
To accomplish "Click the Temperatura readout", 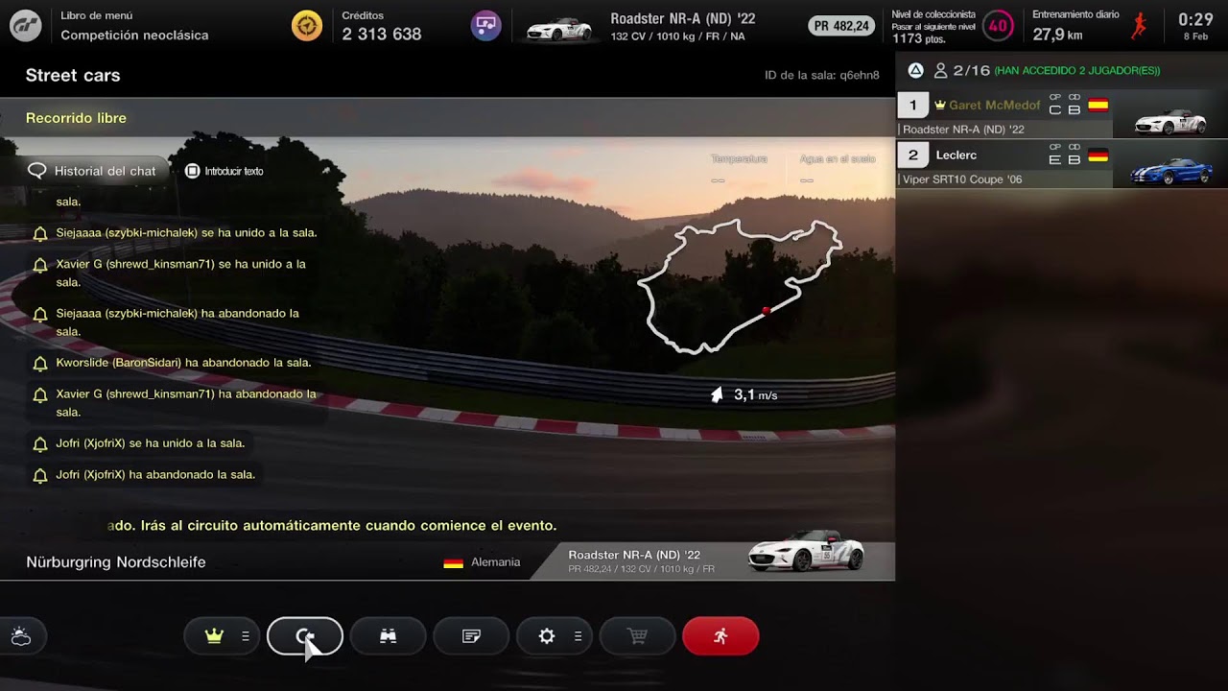I will pyautogui.click(x=739, y=168).
